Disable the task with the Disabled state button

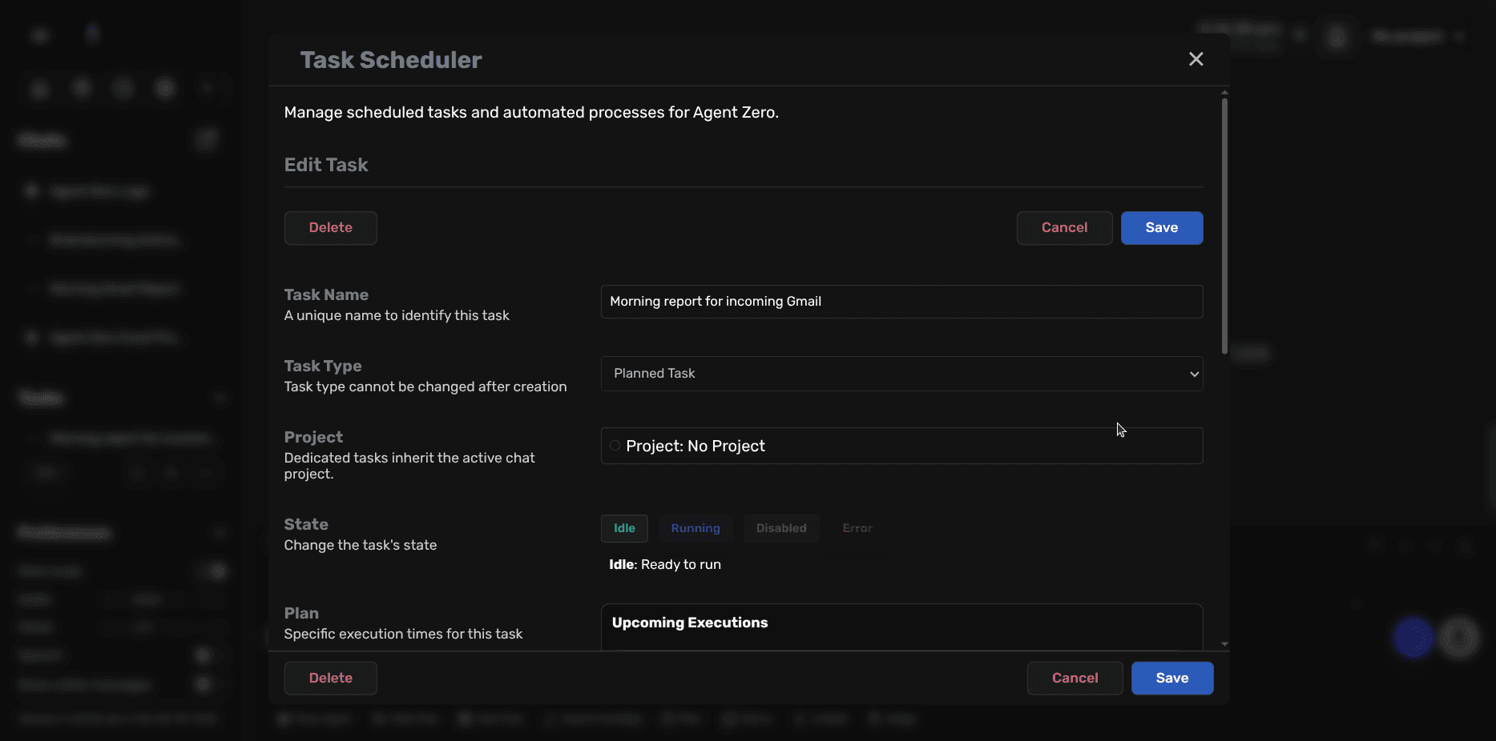pos(780,528)
